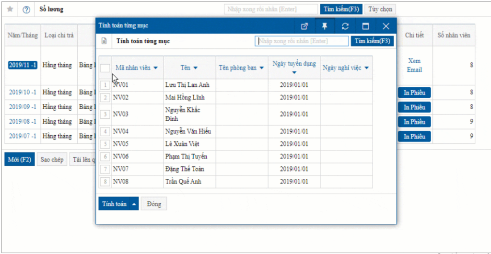This screenshot has width=491, height=254.
Task: Select row 1 checkbox for NV01
Action: click(x=105, y=85)
